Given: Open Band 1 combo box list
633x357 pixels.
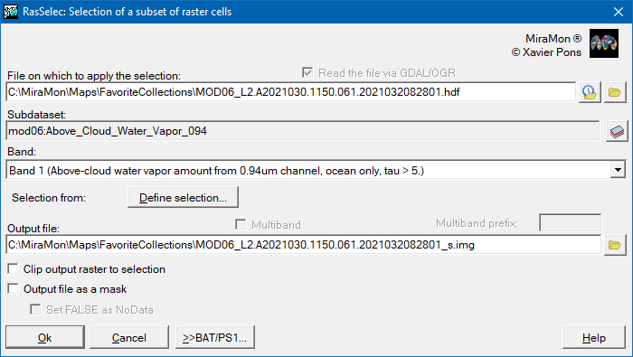Looking at the screenshot, I should (x=316, y=170).
